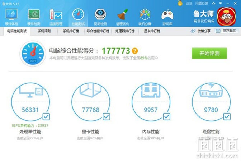Click the 磁盘性能 label
This screenshot has width=241, height=161.
pyautogui.click(x=211, y=132)
